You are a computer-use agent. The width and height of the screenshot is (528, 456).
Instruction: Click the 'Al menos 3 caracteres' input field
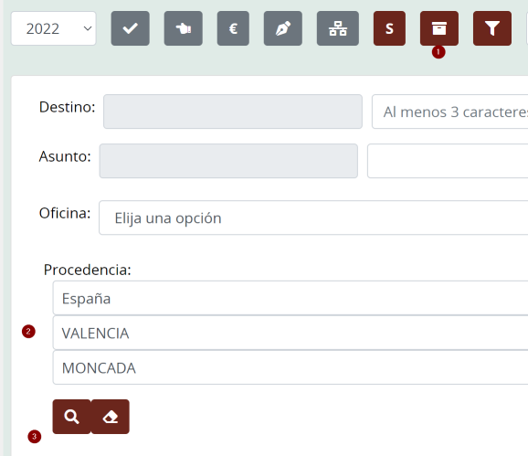click(449, 111)
